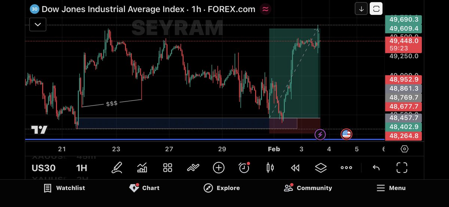Select the green long position profit zone
Viewport: 449px width, 207px height.
click(x=294, y=73)
